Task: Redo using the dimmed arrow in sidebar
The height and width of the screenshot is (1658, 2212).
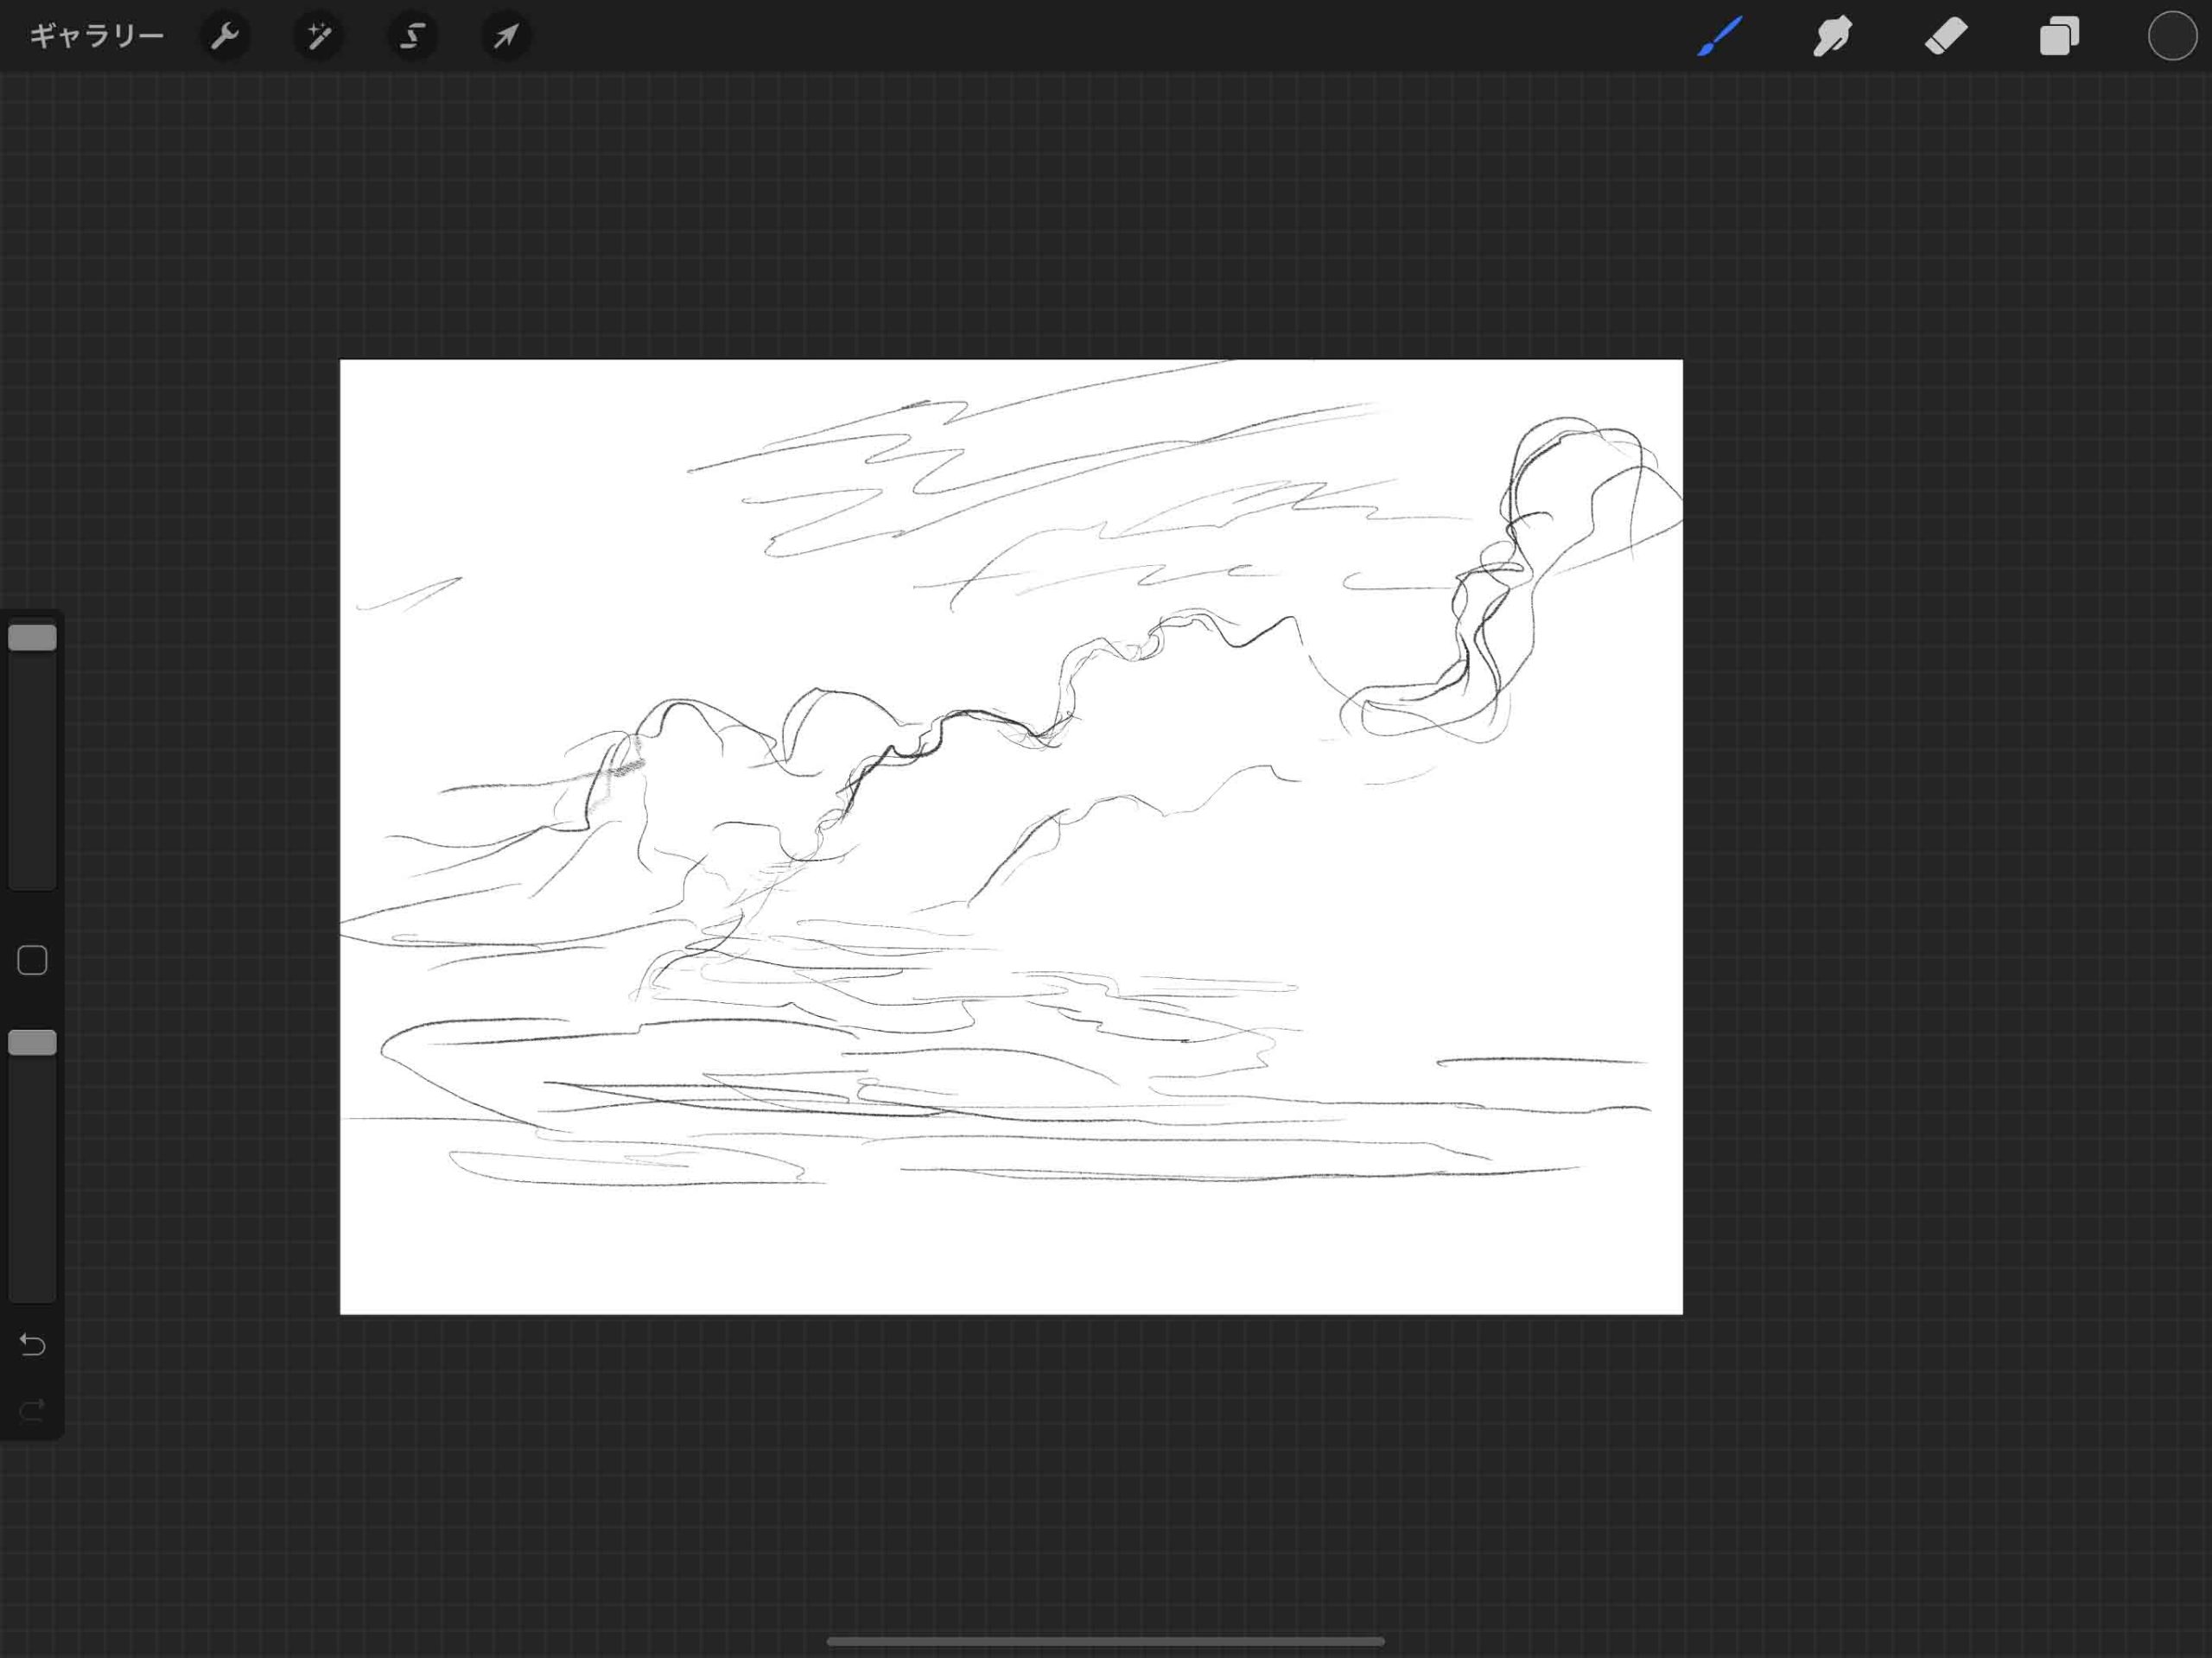Action: tap(32, 1410)
